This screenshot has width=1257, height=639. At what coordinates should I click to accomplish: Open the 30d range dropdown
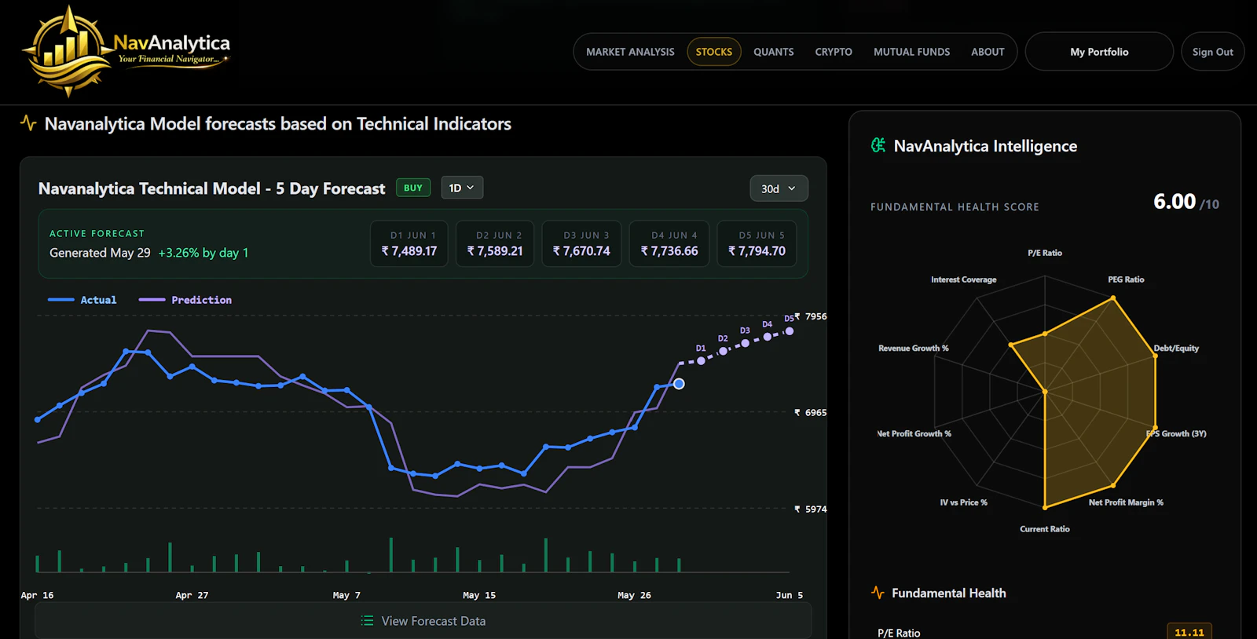[x=779, y=188]
